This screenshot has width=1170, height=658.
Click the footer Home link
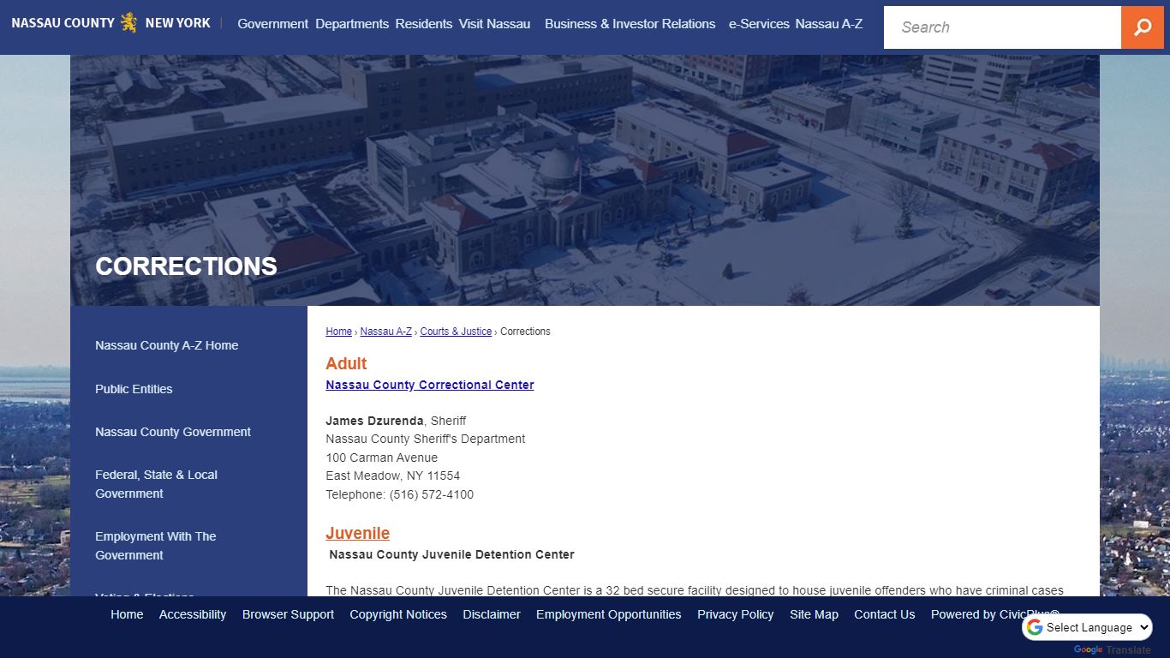point(127,614)
